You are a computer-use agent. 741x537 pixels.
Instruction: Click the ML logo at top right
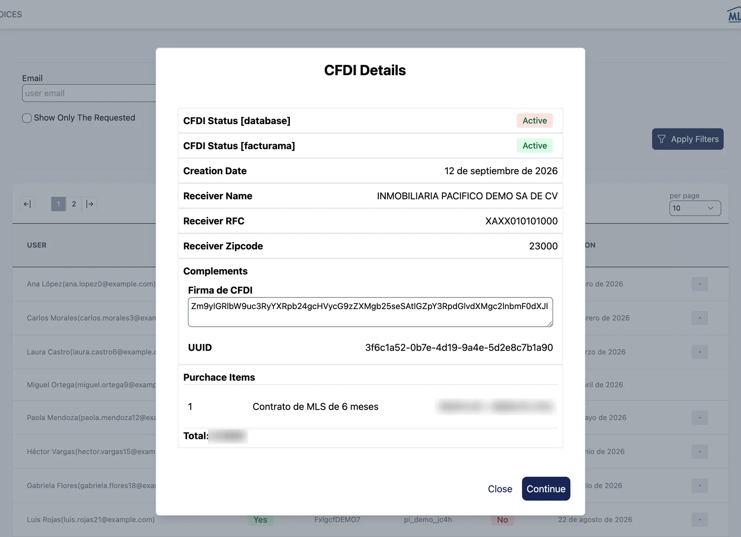734,15
